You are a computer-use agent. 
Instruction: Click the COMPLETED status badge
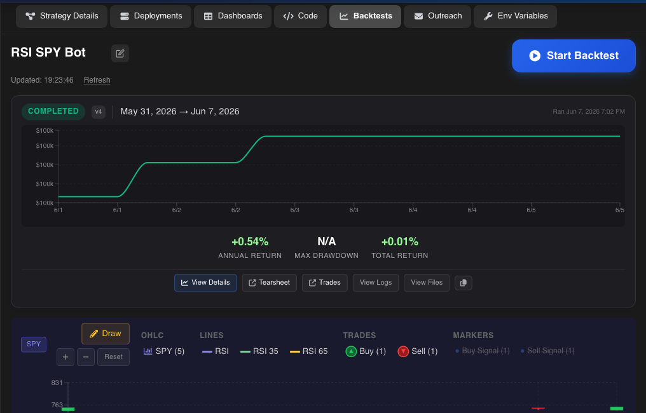(53, 112)
